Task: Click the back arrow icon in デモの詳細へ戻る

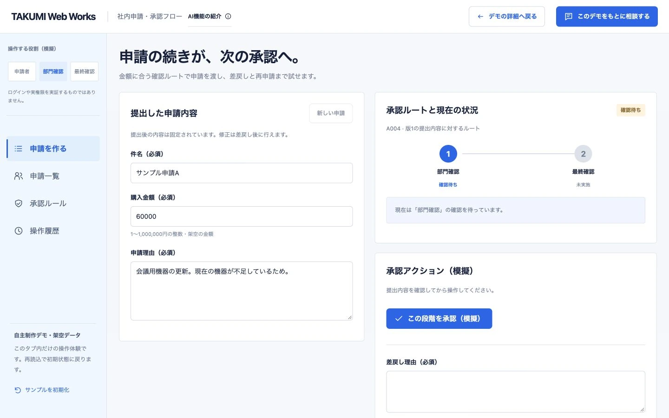Action: 480,16
